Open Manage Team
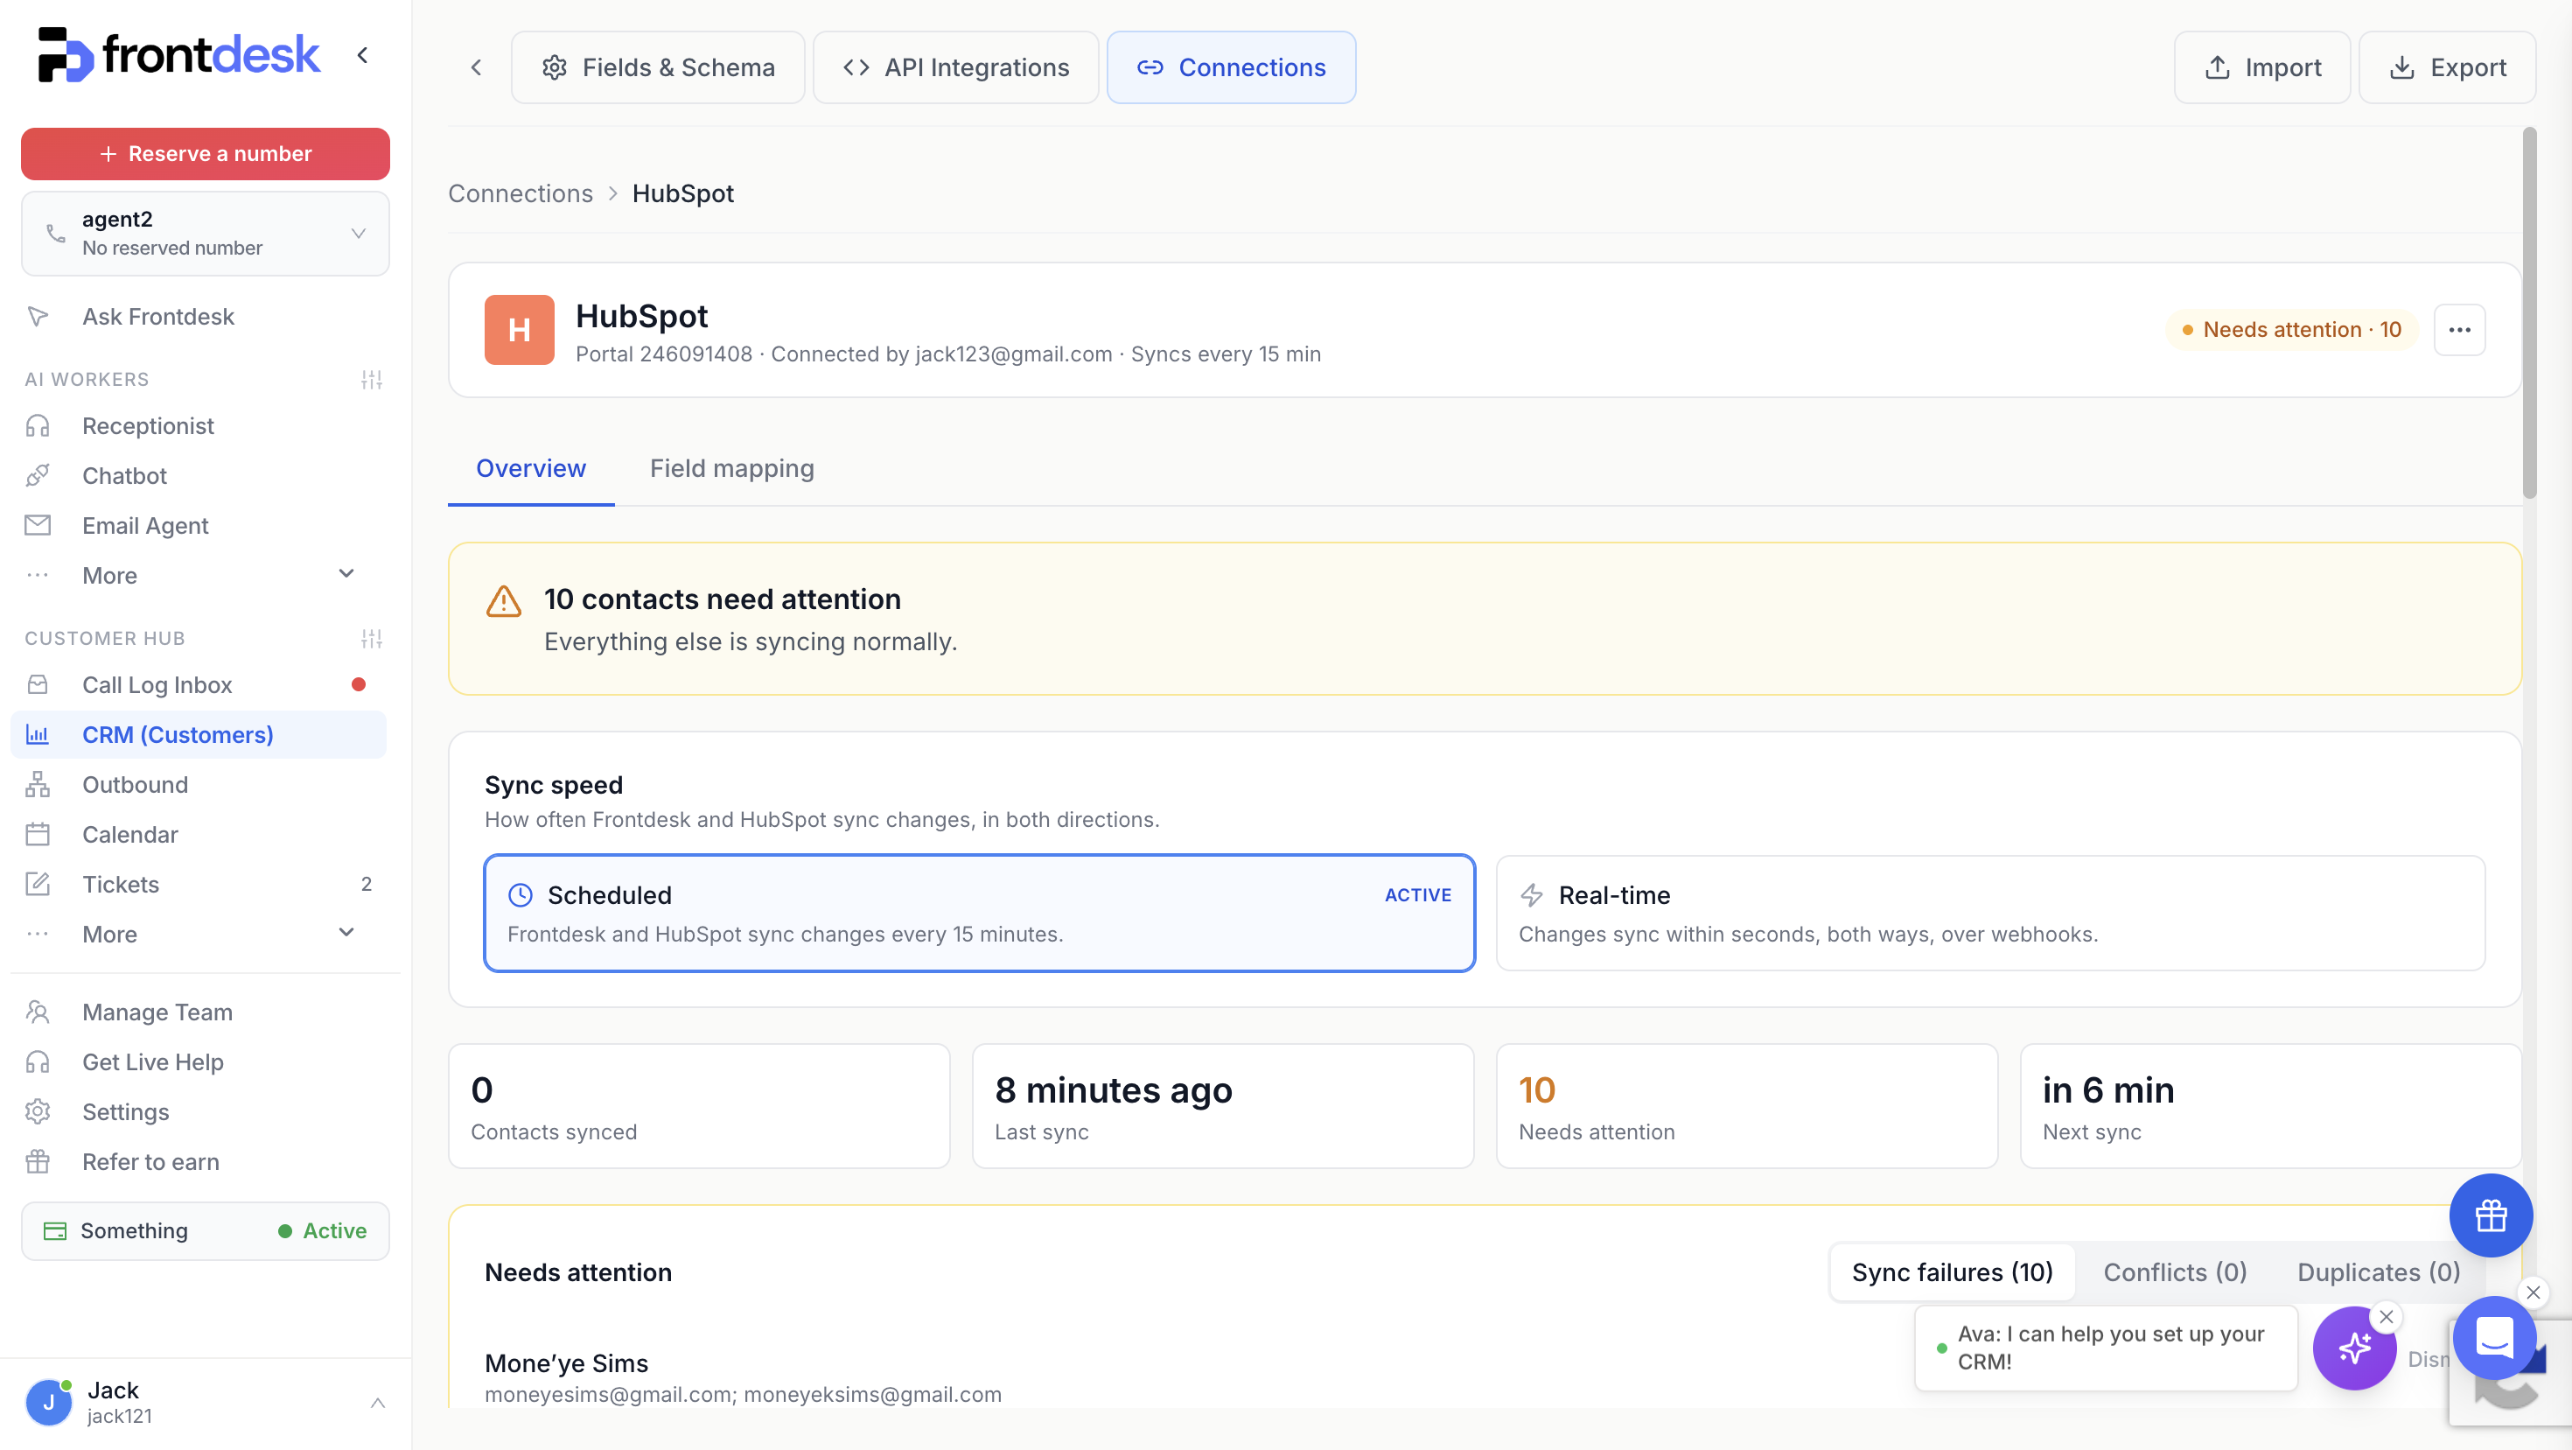The image size is (2572, 1450). coord(157,1012)
